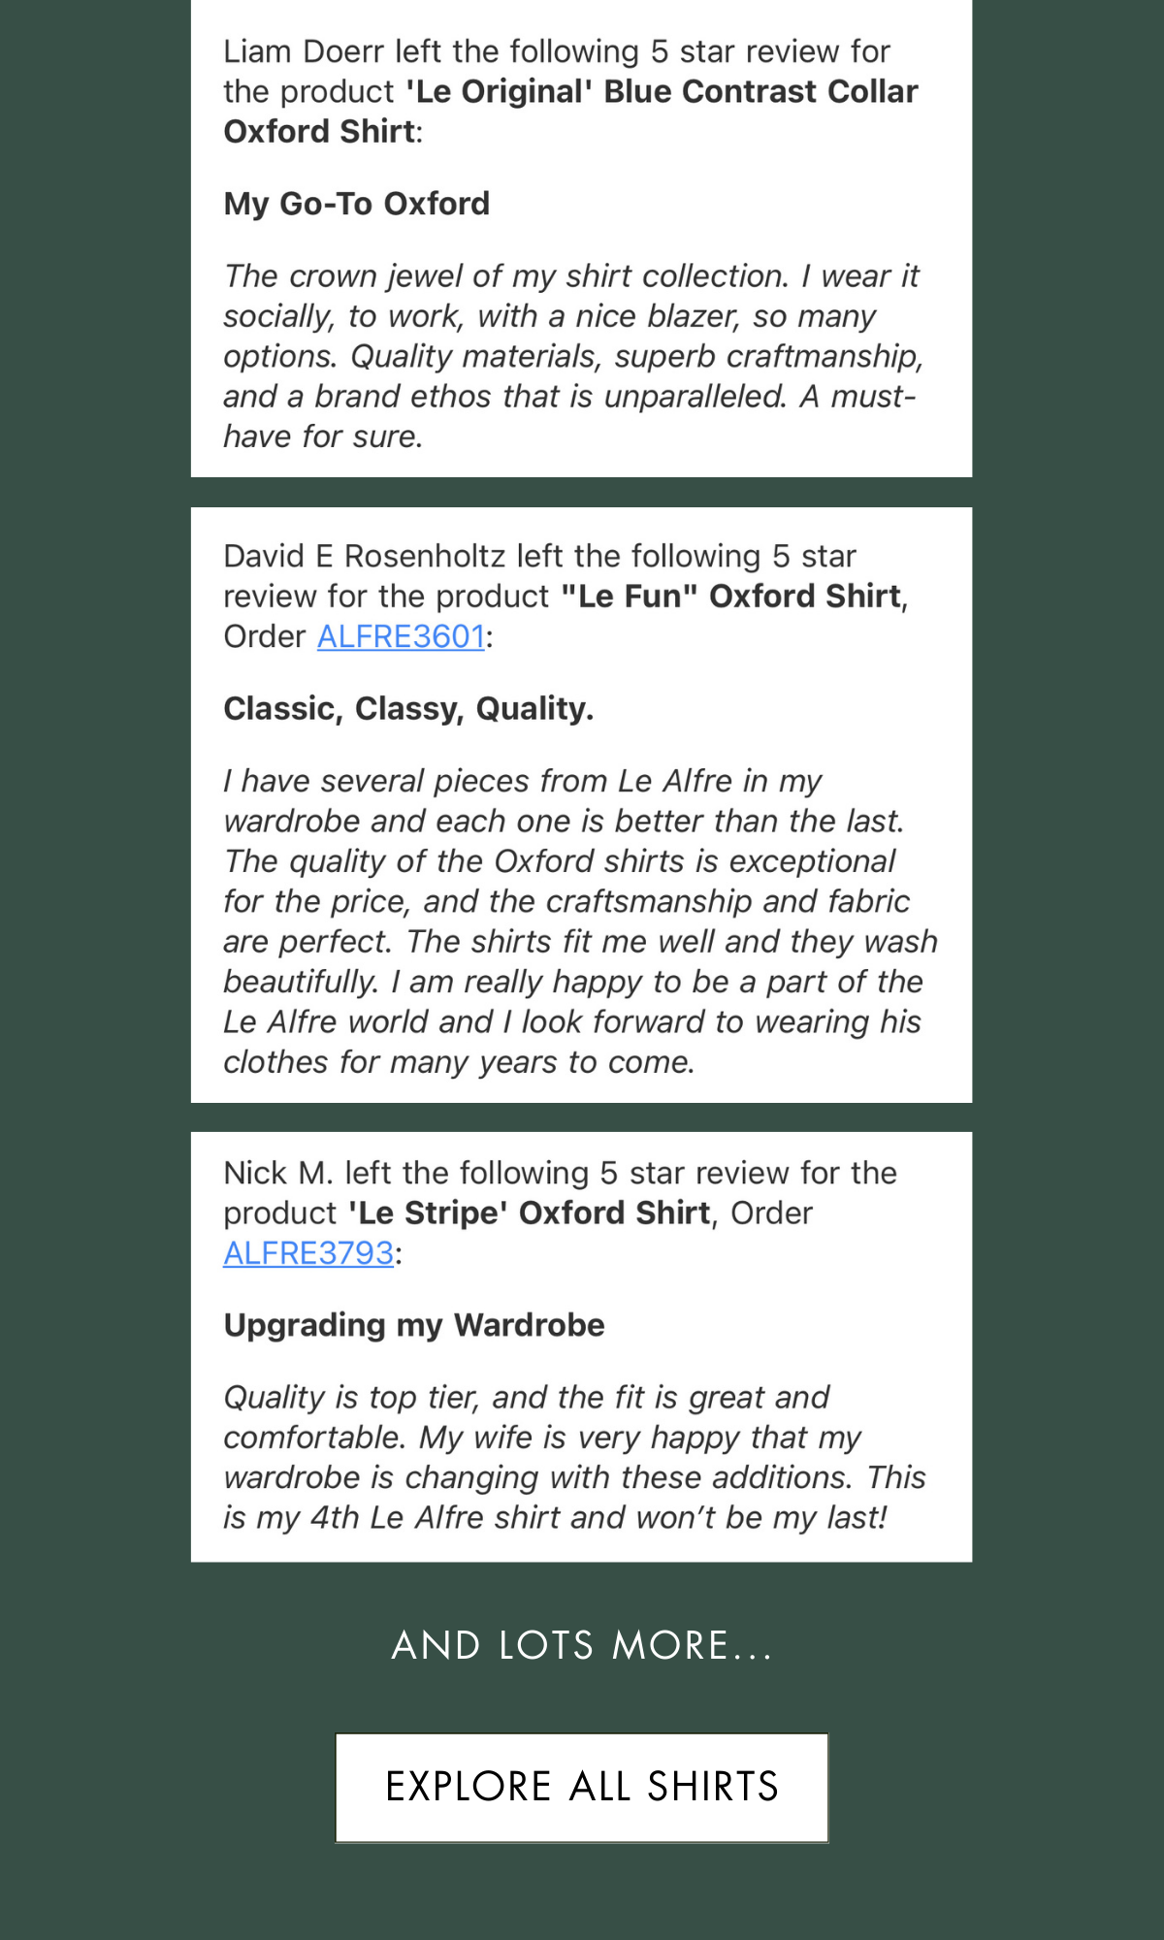Click the 'My Go-To Oxford' review title
This screenshot has width=1164, height=1940.
357,204
